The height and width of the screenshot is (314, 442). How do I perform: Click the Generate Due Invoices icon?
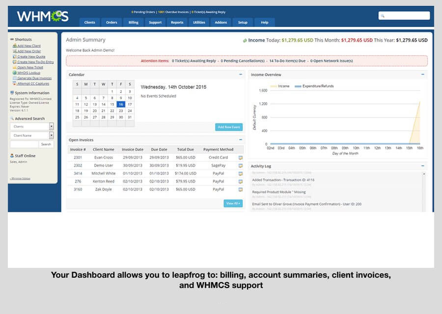click(15, 78)
